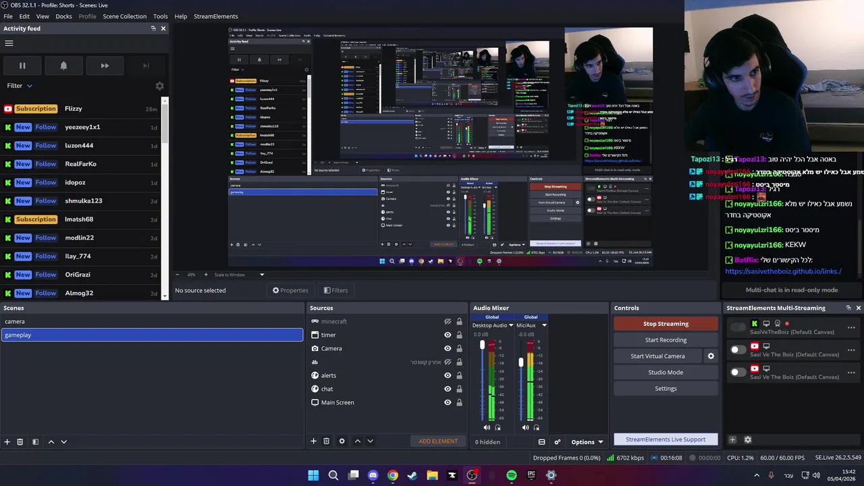This screenshot has width=864, height=486.
Task: Open StreamElements Live Support
Action: tap(666, 439)
